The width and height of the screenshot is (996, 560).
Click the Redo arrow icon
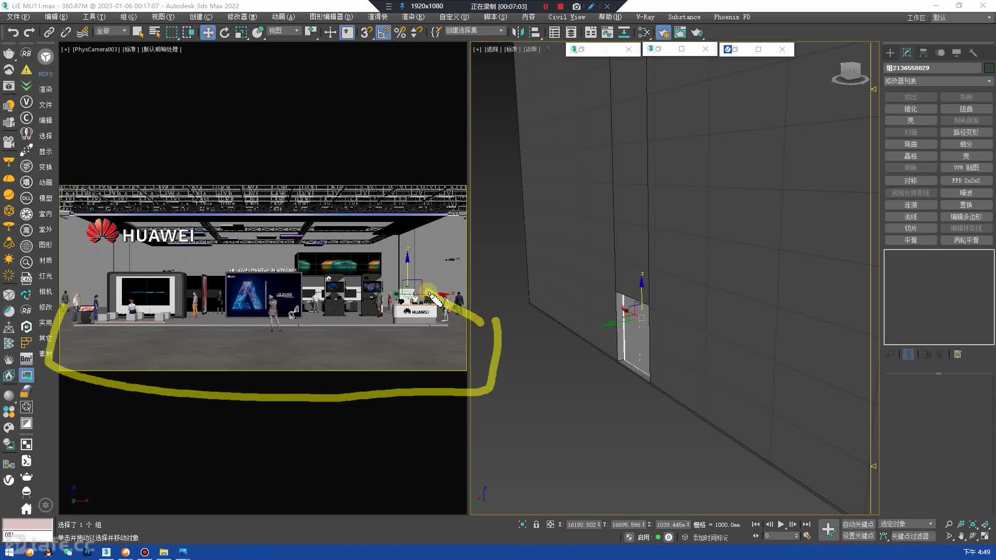pyautogui.click(x=30, y=33)
